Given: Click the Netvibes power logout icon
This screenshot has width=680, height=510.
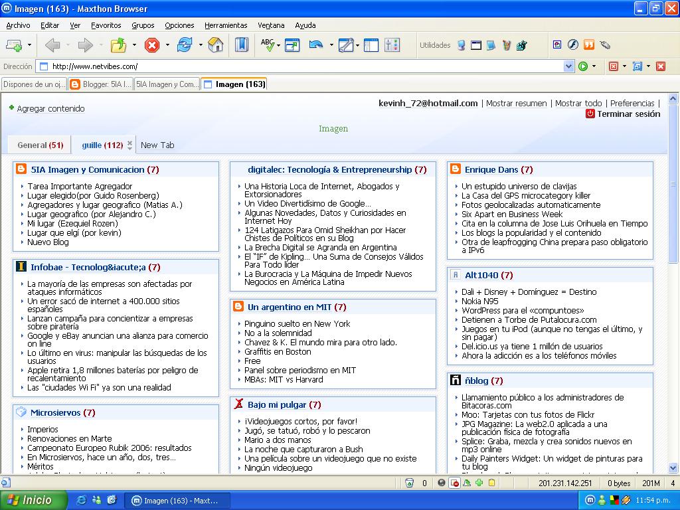Looking at the screenshot, I should pos(590,114).
